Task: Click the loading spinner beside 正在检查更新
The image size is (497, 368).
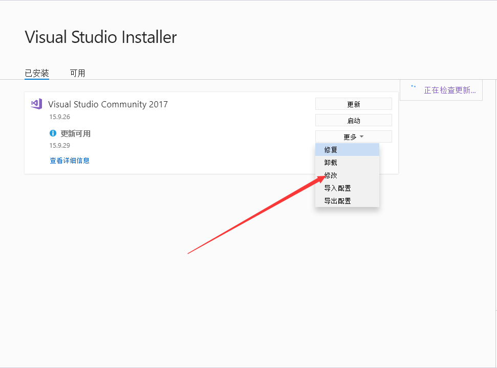Action: click(414, 86)
